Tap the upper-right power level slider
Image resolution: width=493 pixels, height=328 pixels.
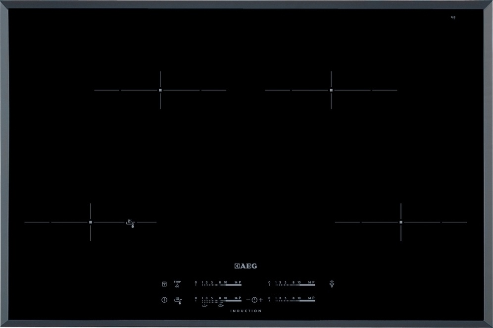point(292,283)
